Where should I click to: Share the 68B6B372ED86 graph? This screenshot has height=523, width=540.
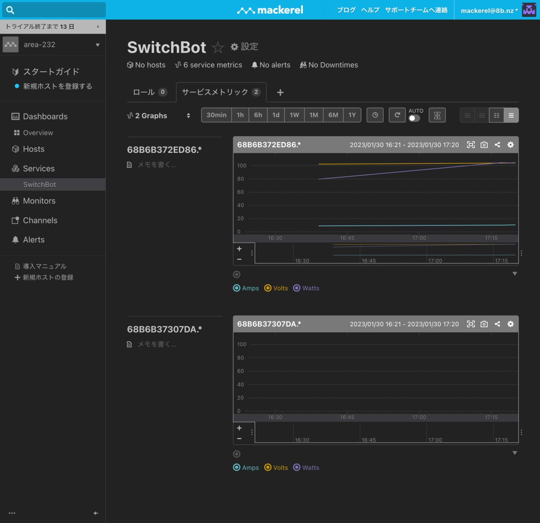pyautogui.click(x=497, y=145)
